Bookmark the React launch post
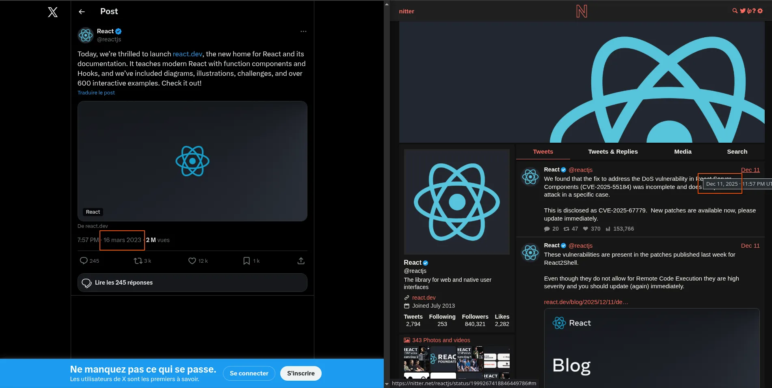The height and width of the screenshot is (388, 772). click(x=247, y=261)
